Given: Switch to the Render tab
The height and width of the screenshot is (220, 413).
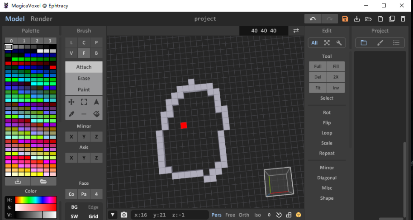Looking at the screenshot, I should coord(42,19).
